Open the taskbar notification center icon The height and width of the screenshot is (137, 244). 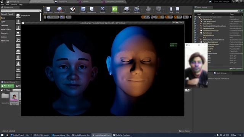point(240,135)
